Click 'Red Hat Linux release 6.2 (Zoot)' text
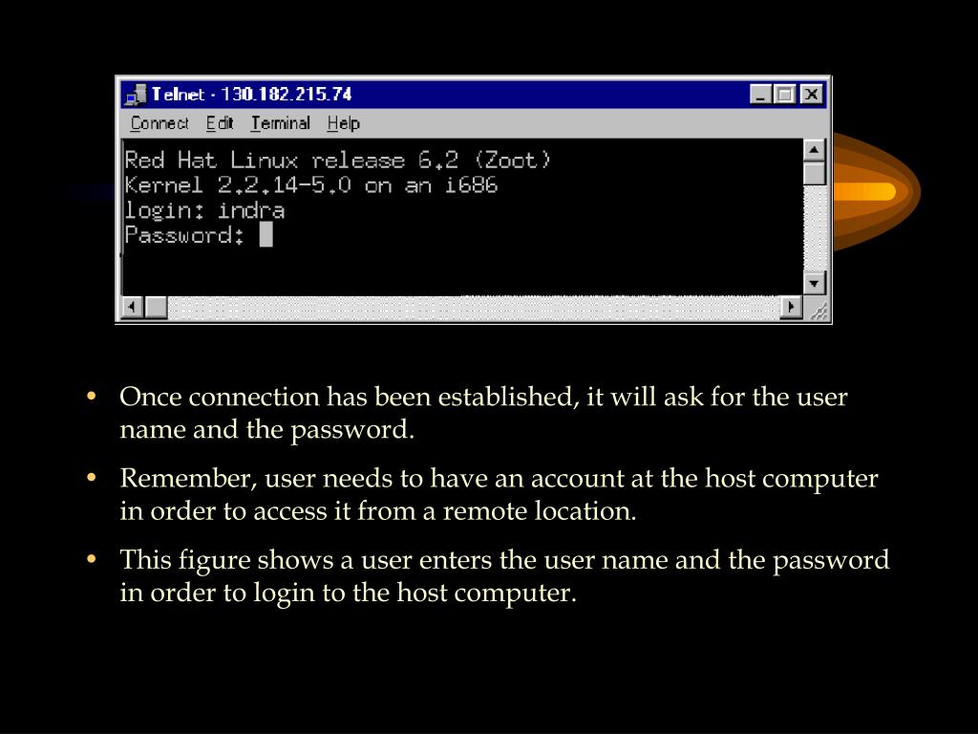The height and width of the screenshot is (734, 978). pyautogui.click(x=337, y=161)
